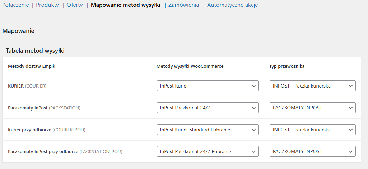Open the carrier type dropdown in the COURIER_POD row
The height and width of the screenshot is (169, 368).
pos(312,130)
